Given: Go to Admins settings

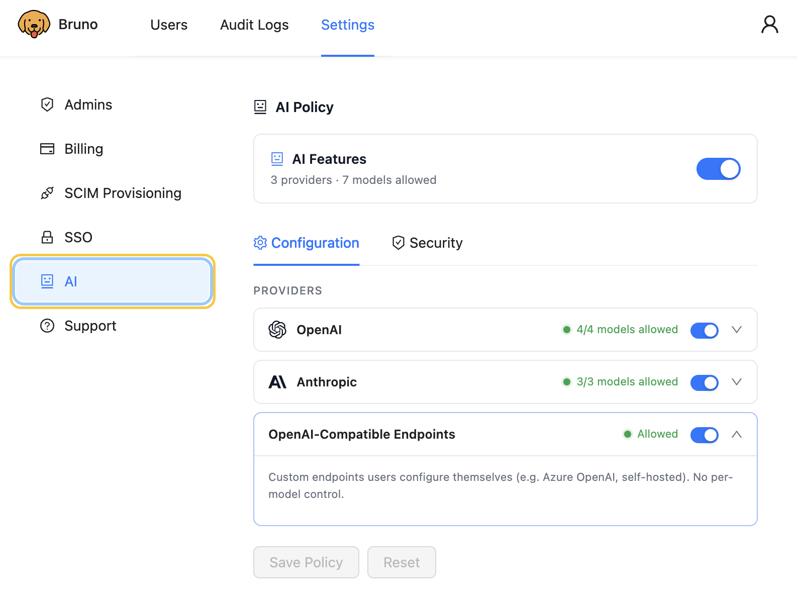Looking at the screenshot, I should [113, 105].
